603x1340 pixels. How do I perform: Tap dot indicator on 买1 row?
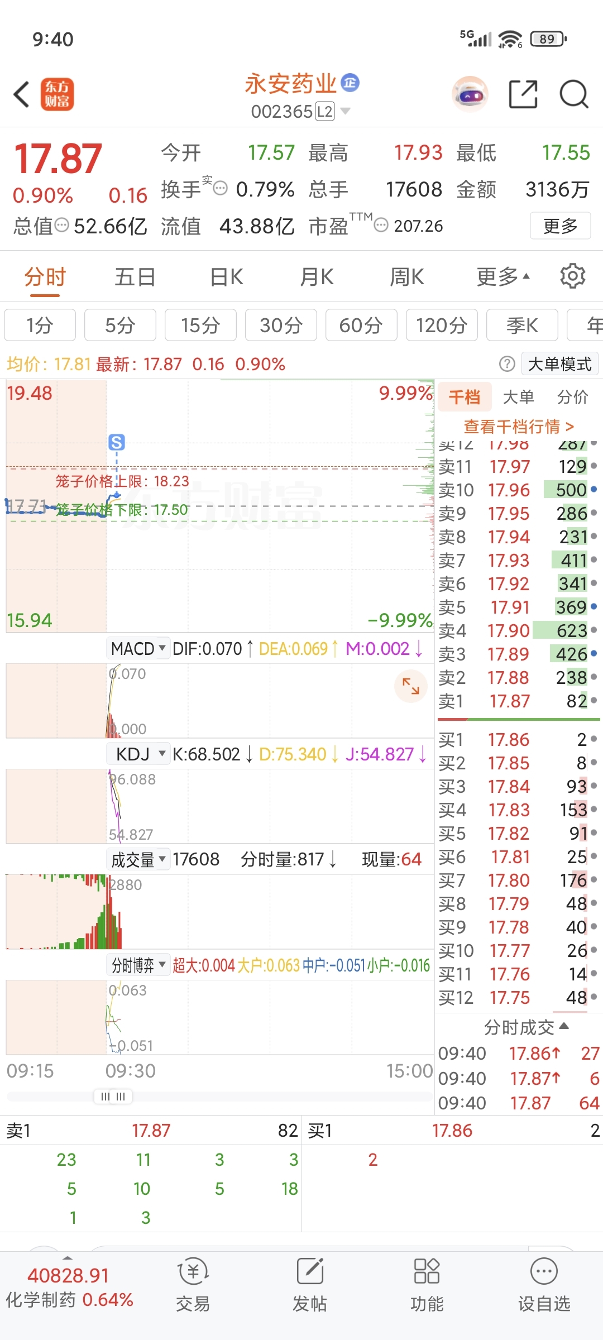click(594, 739)
